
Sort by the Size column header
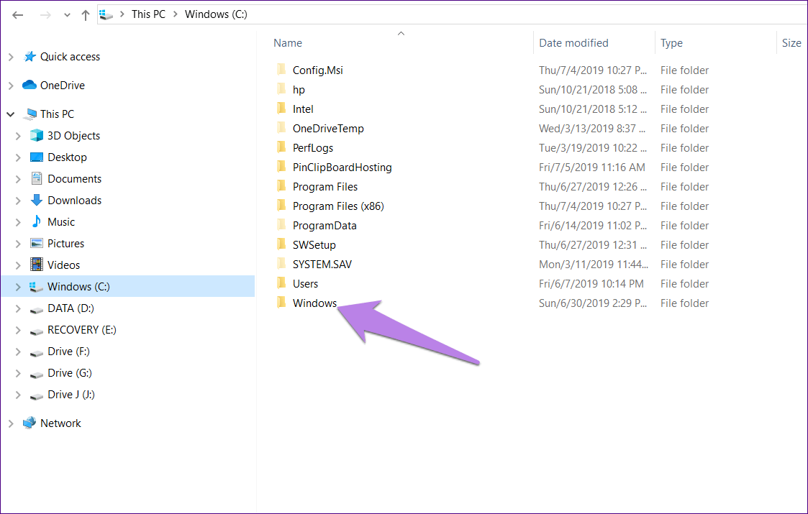pos(791,42)
